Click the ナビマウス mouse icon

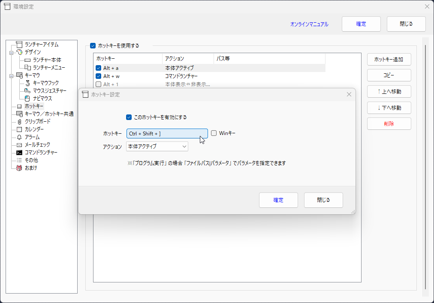[27, 99]
